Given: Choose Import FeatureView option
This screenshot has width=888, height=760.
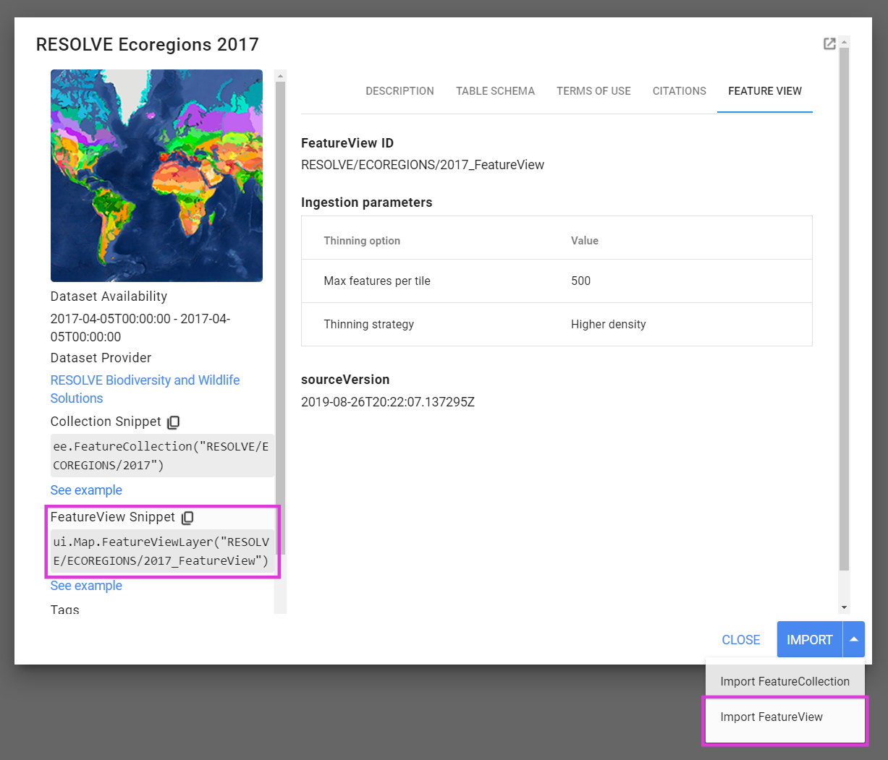Looking at the screenshot, I should tap(771, 717).
